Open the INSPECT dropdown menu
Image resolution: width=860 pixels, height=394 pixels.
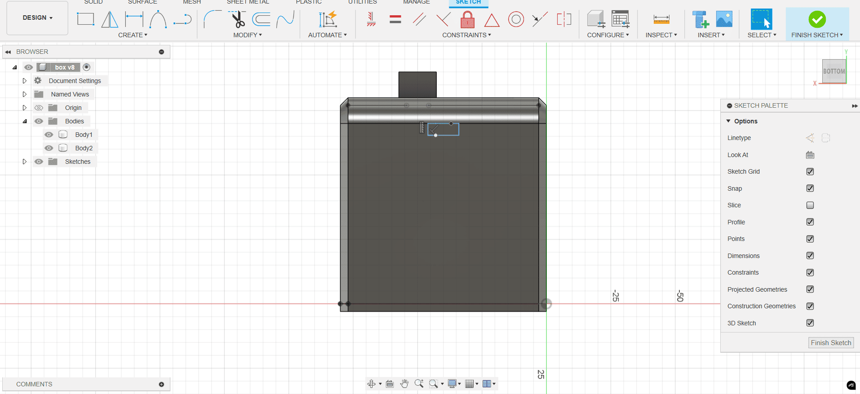[661, 35]
